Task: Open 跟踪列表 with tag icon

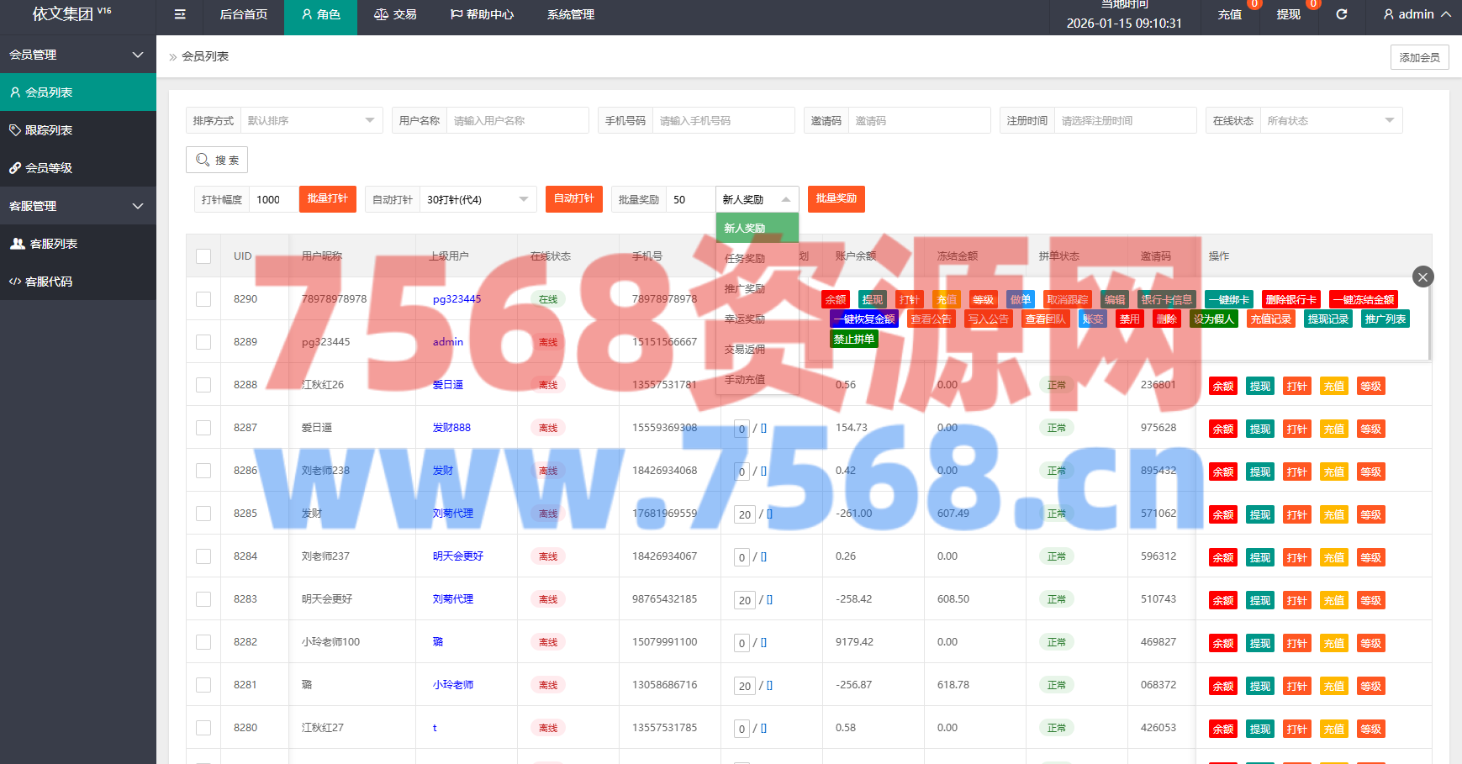Action: click(49, 130)
